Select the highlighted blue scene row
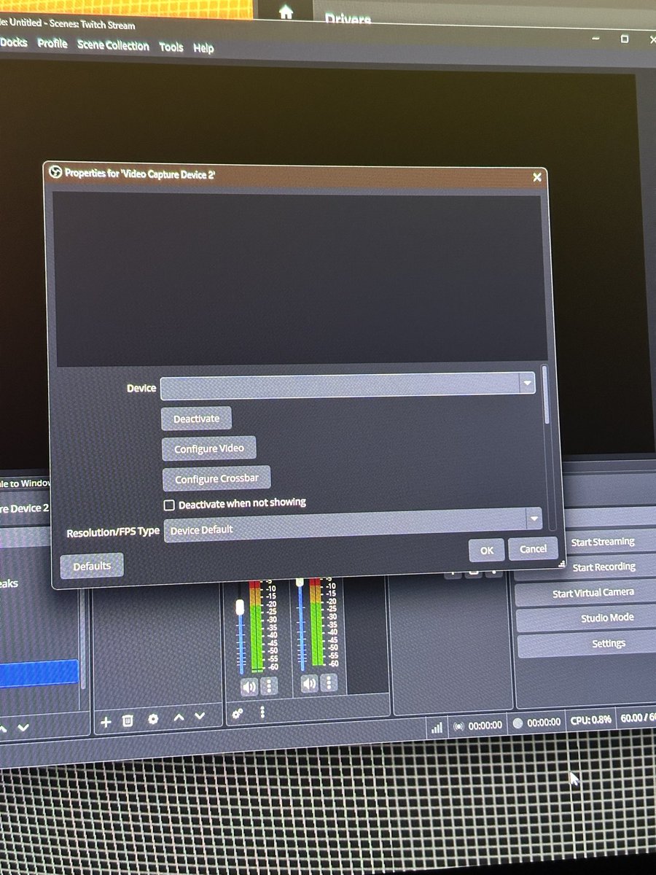 (x=39, y=672)
